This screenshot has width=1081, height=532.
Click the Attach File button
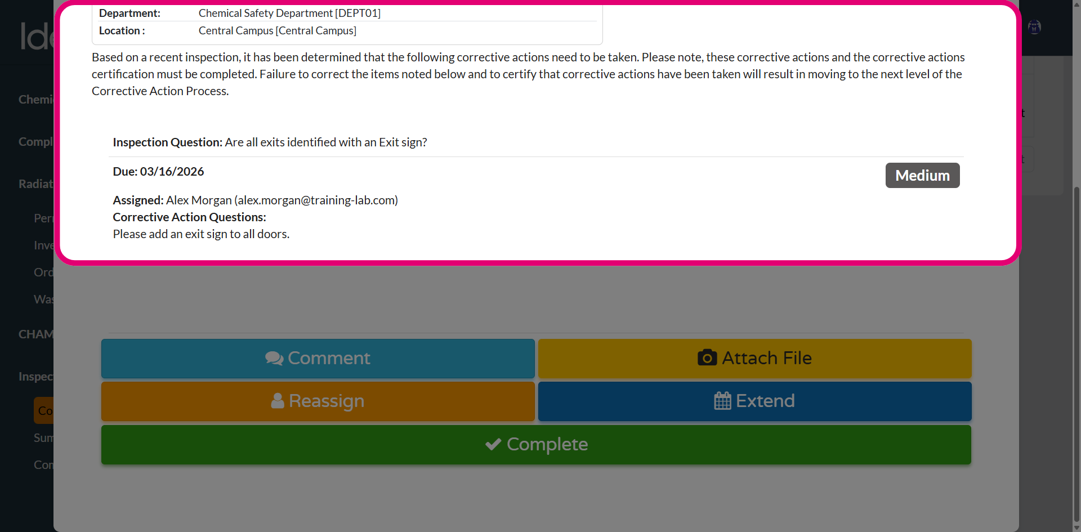click(755, 359)
